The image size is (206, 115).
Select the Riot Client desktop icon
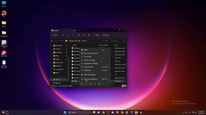[x=4, y=54]
